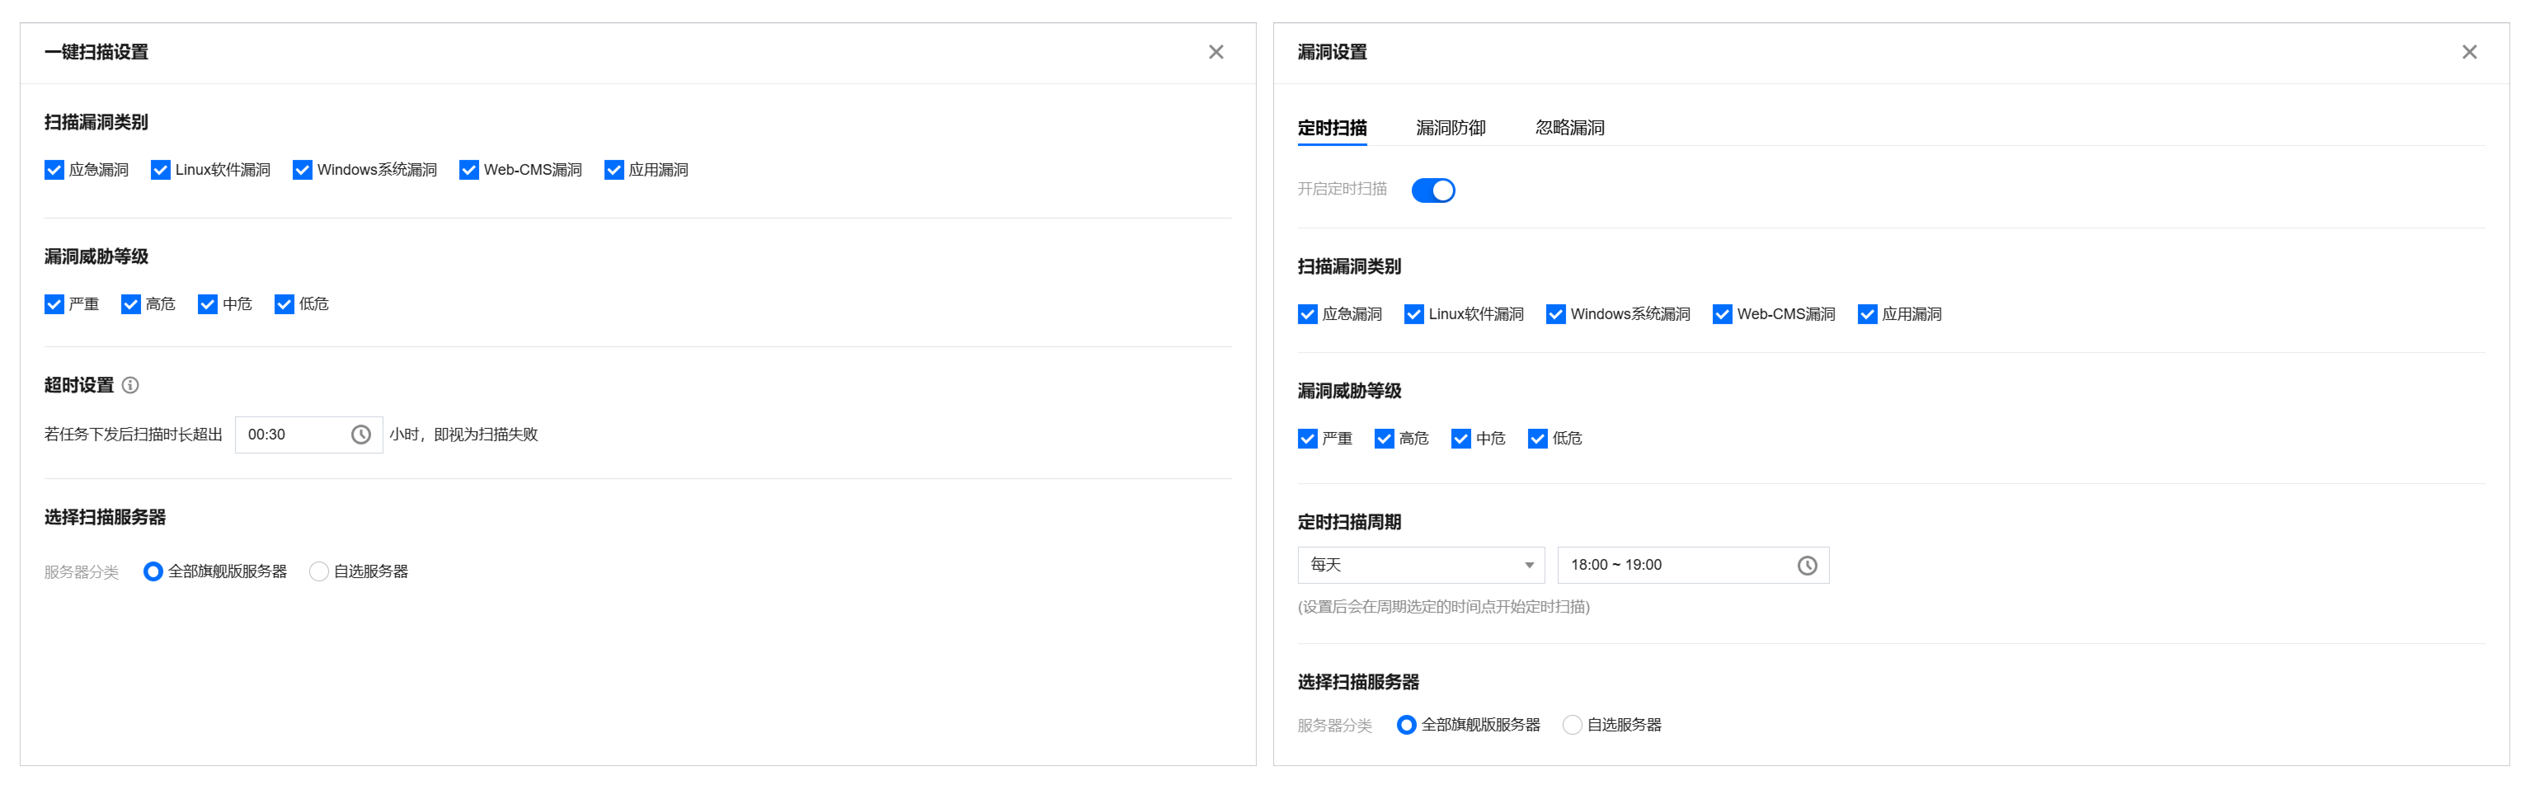Viewport: 2530px width, 785px height.
Task: Uncheck Windows系统漏洞 in 一键扫描设置 dialog
Action: click(303, 170)
